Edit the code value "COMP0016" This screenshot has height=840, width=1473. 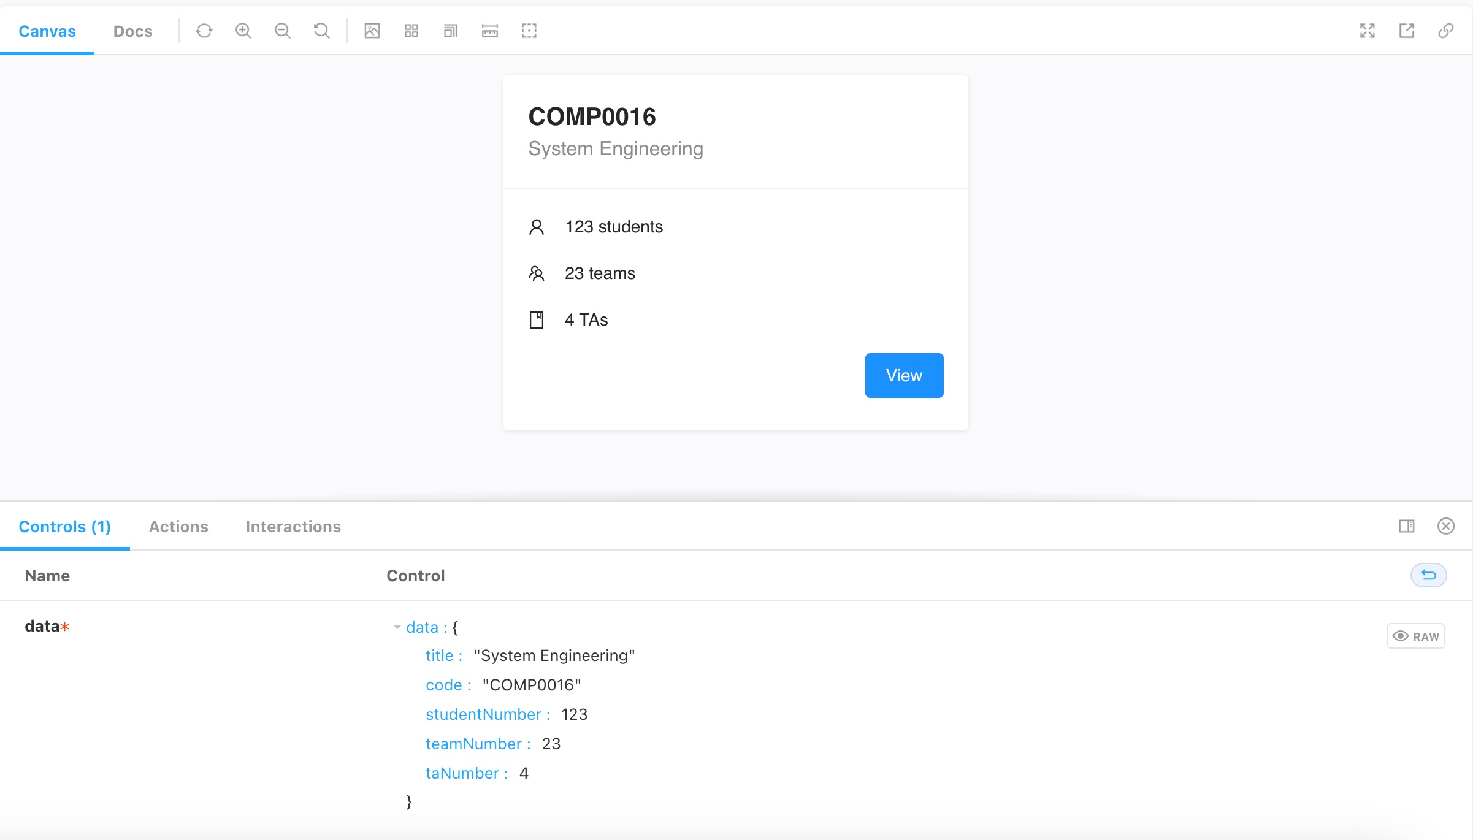pos(532,685)
